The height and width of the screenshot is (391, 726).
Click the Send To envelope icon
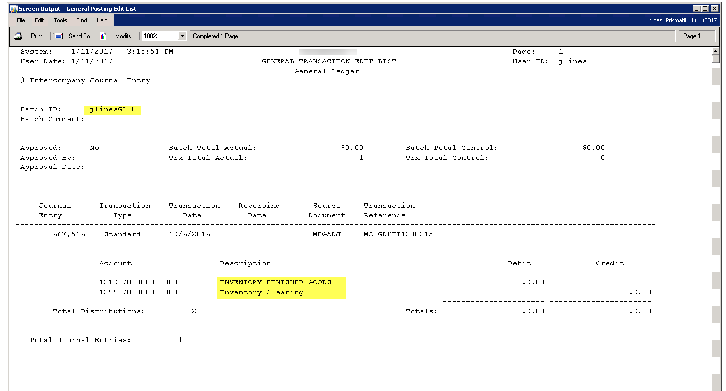(58, 36)
